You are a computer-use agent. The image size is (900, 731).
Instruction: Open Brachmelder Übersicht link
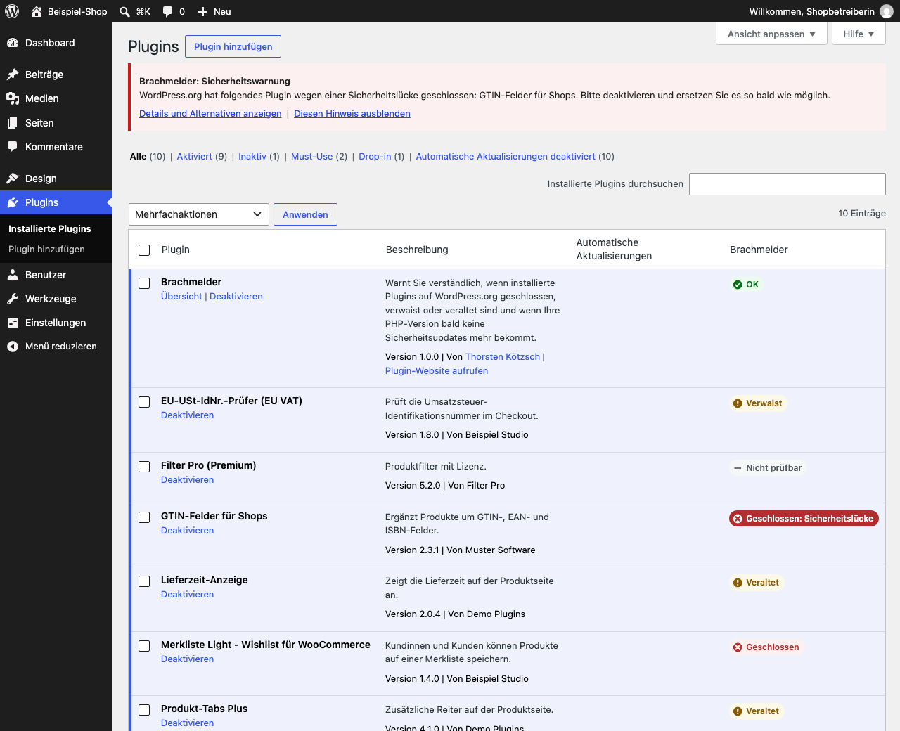click(181, 296)
